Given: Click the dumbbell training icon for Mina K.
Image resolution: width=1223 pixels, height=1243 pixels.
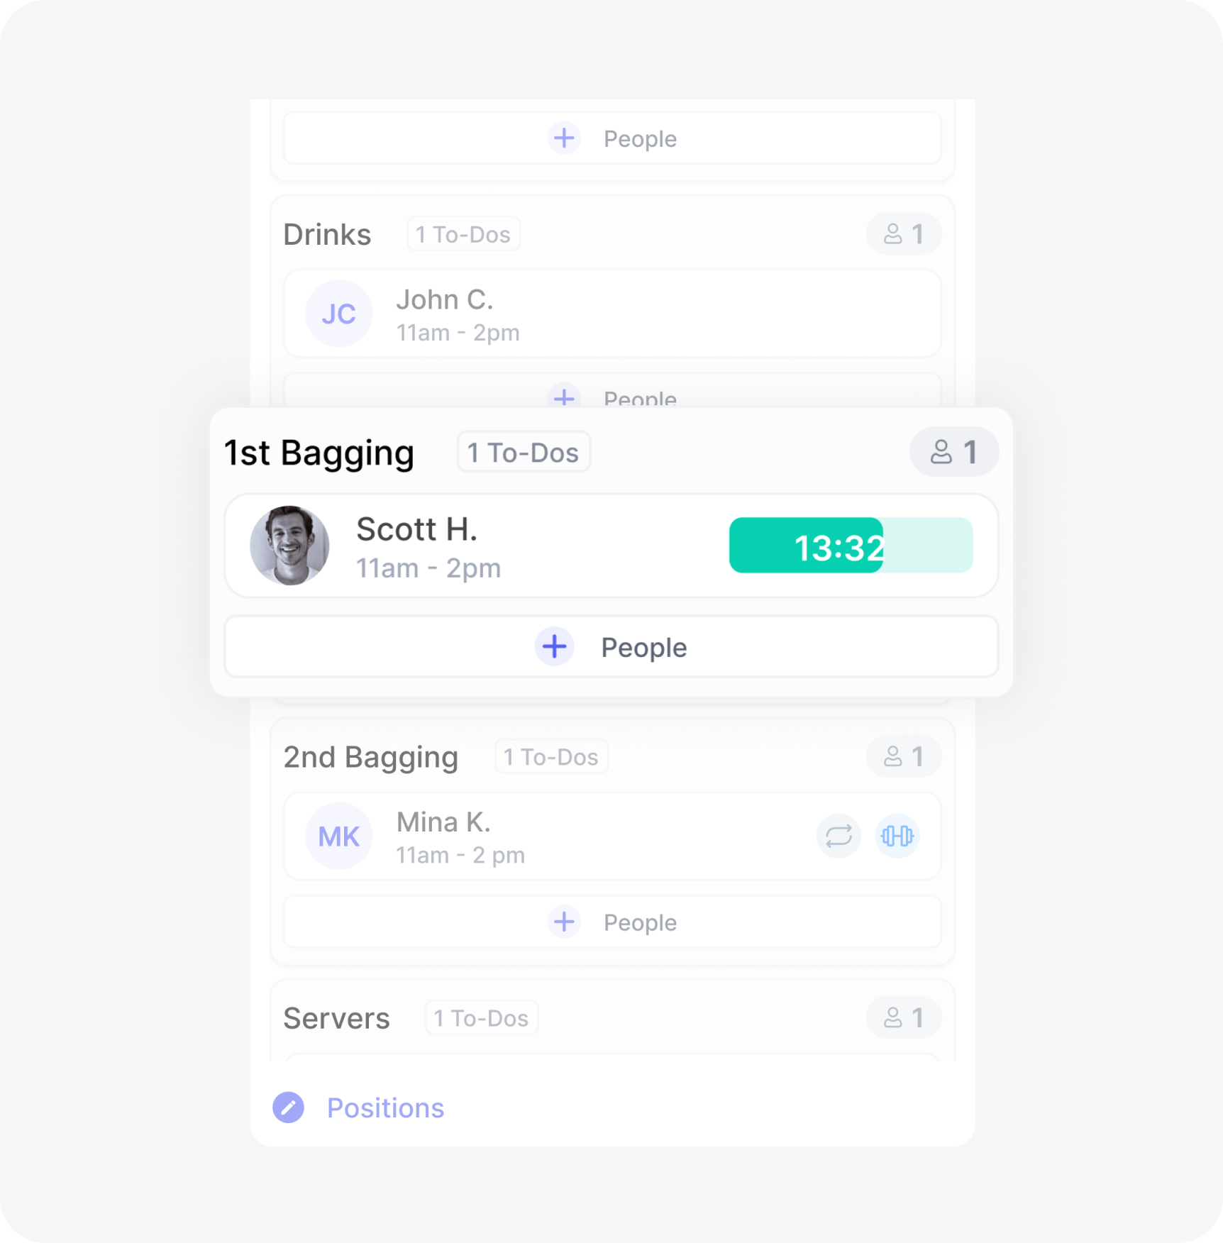Looking at the screenshot, I should pyautogui.click(x=897, y=836).
